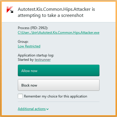Click the 'Application startup log:' label

36,55
